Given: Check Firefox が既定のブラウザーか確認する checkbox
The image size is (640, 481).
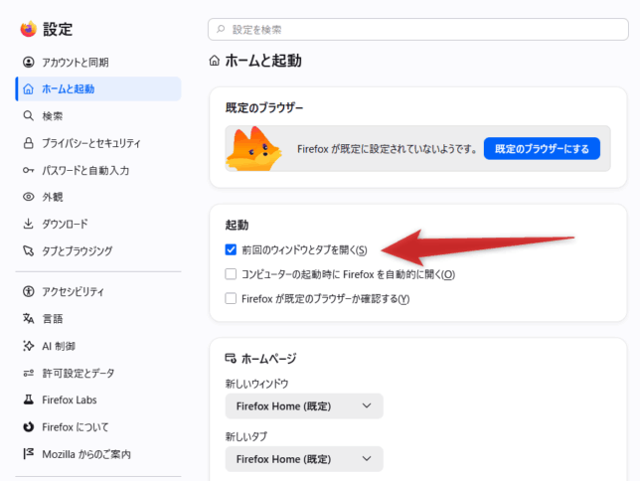Looking at the screenshot, I should click(231, 298).
